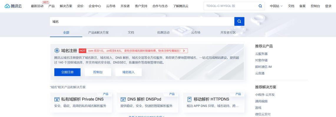Click the HOT promo banner about .com pricing
Screen dimensions: 336x117
(133, 51)
